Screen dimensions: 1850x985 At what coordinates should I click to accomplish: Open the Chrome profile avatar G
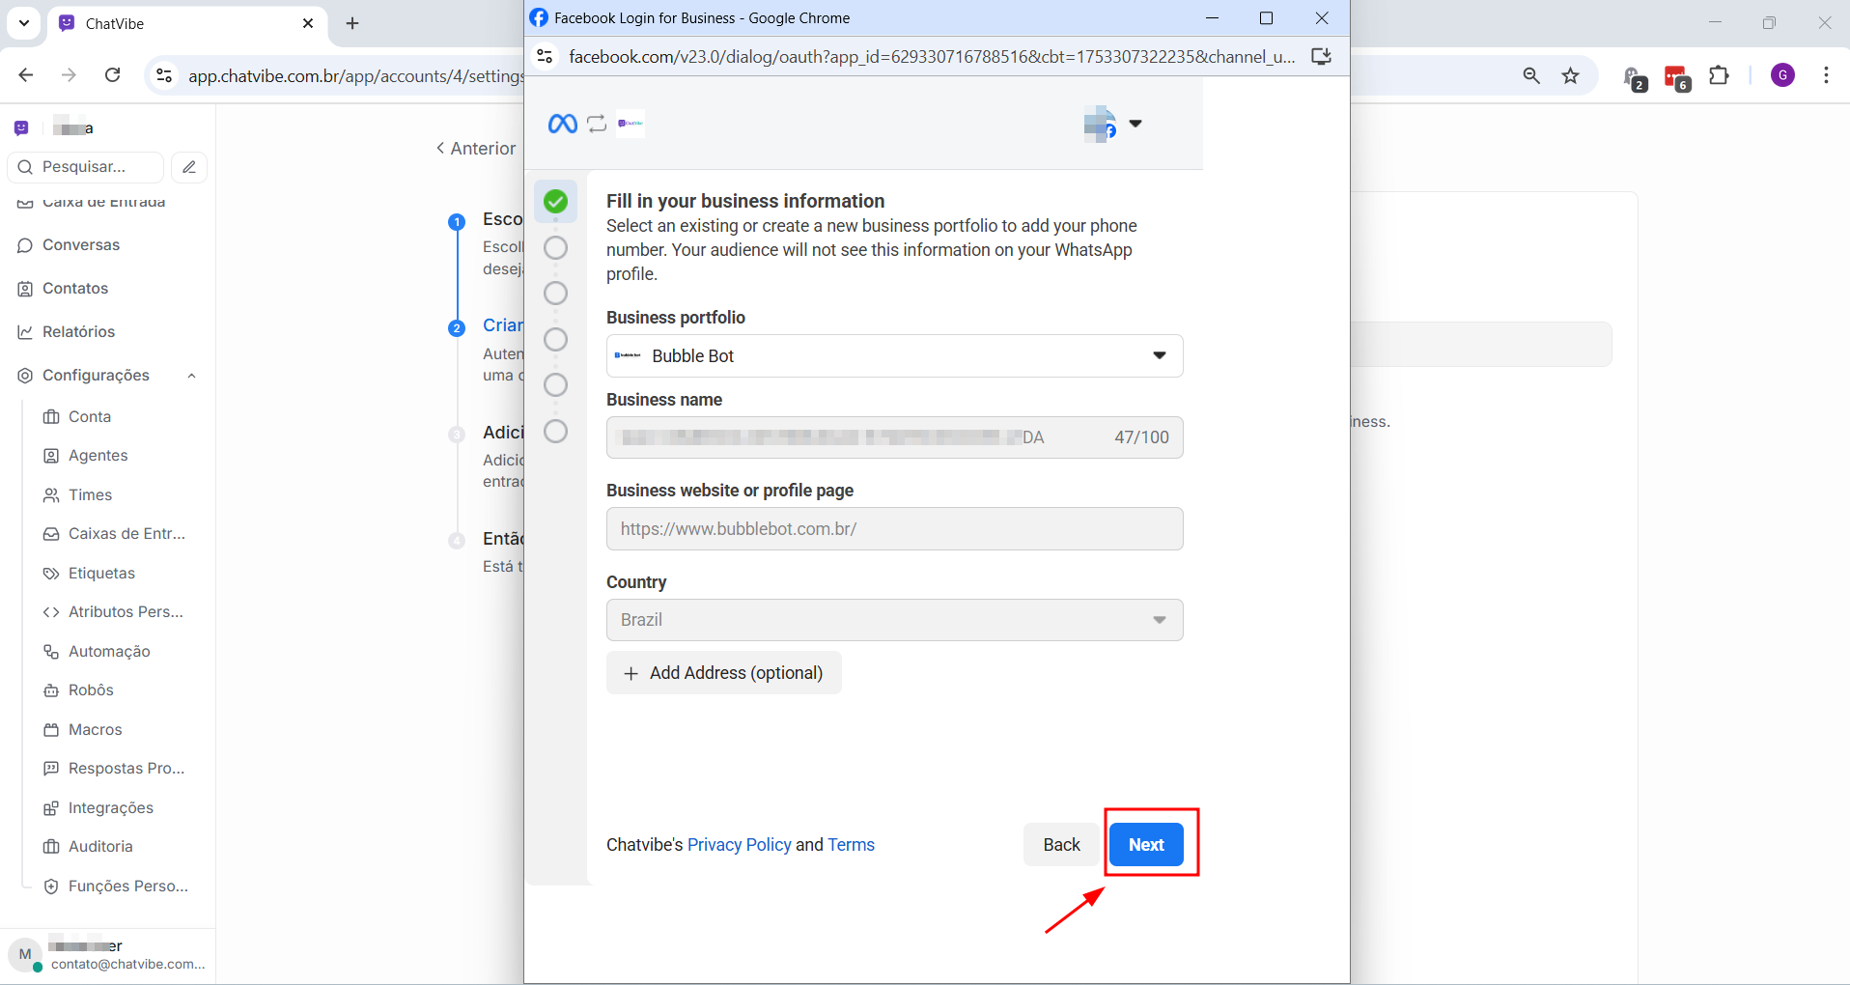coord(1783,75)
